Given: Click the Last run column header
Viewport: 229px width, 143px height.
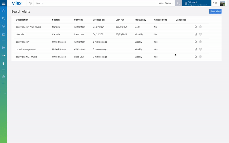Looking at the screenshot, I should pos(120,20).
